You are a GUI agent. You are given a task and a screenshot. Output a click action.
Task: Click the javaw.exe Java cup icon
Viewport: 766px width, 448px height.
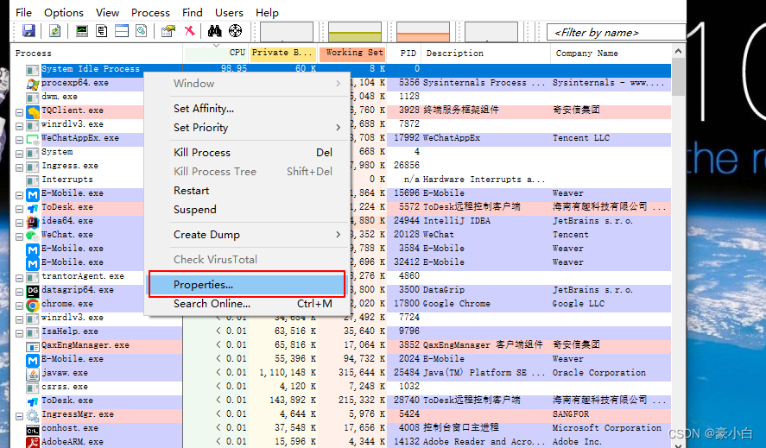pos(33,374)
